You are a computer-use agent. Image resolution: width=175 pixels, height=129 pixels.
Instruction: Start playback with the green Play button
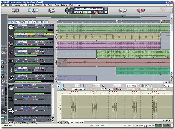[85, 12]
